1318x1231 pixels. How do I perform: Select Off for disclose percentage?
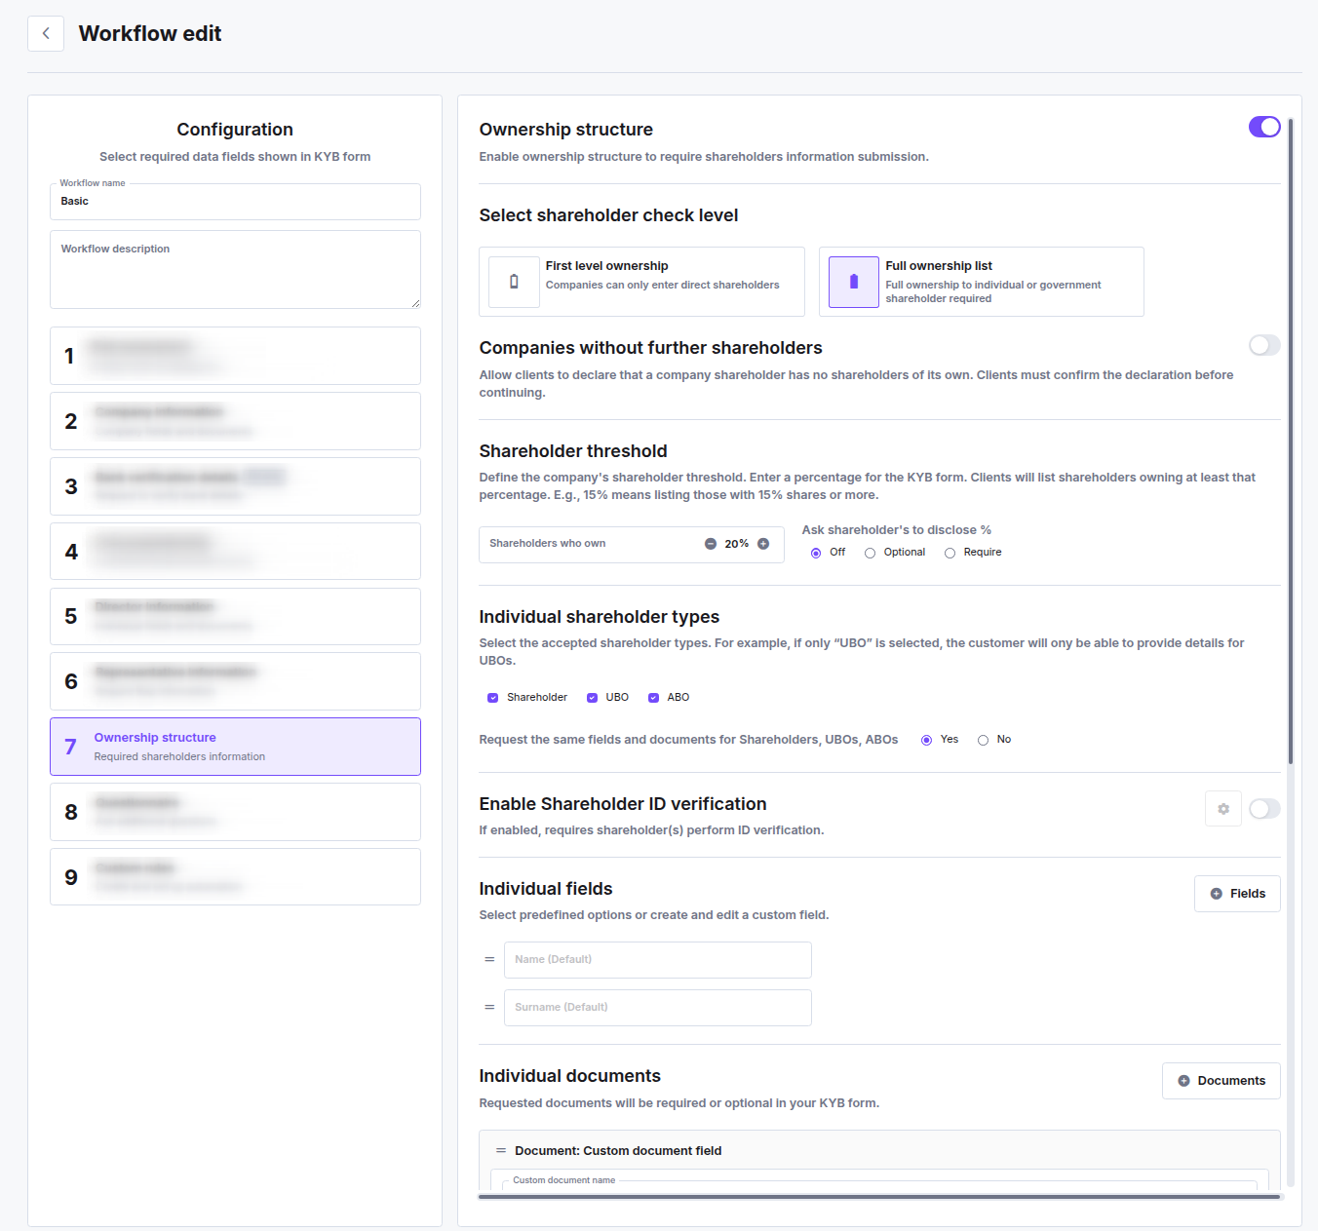tap(816, 553)
